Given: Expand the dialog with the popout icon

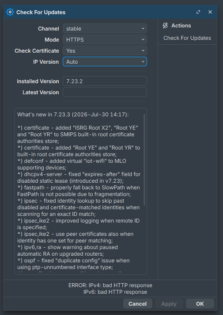Looking at the screenshot, I should pyautogui.click(x=198, y=12).
